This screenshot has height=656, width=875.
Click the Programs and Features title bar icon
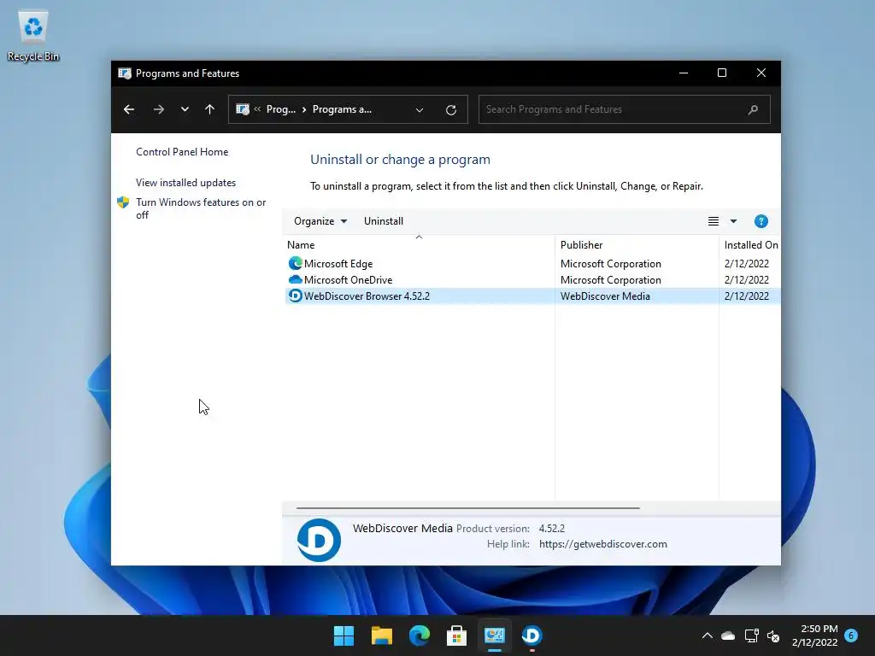point(125,73)
